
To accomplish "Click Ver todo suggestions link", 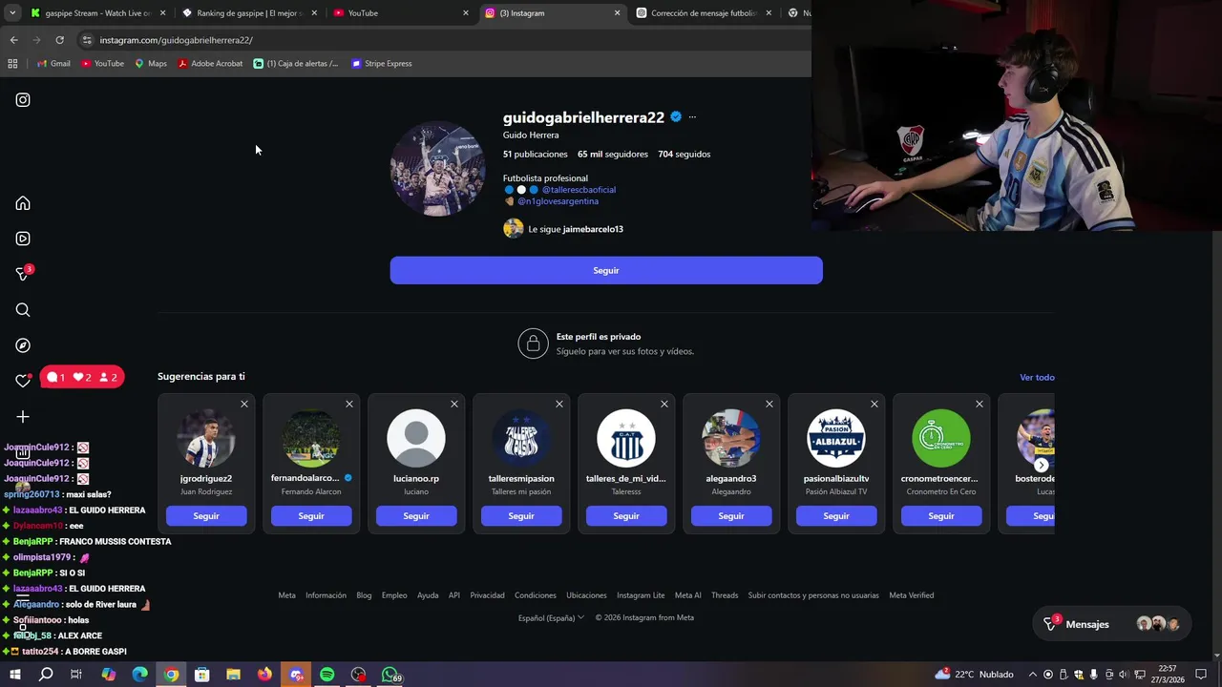I will (1037, 377).
